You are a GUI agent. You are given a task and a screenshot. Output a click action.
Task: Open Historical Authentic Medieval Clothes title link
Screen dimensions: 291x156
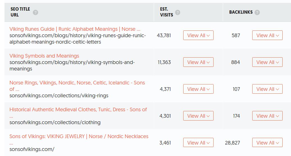coord(78,110)
